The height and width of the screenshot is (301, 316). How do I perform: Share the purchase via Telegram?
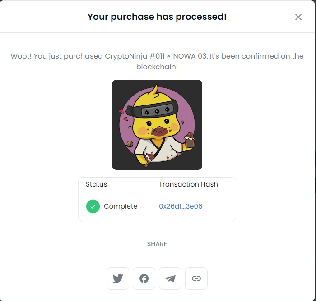click(170, 278)
